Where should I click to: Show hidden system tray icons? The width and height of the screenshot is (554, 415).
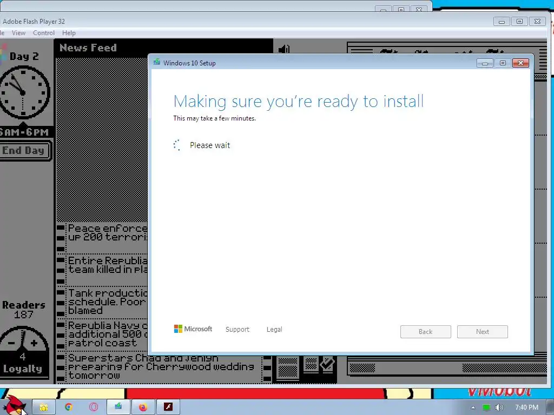pos(473,407)
